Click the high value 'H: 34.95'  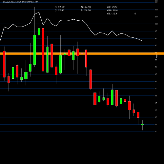coord(86,7)
